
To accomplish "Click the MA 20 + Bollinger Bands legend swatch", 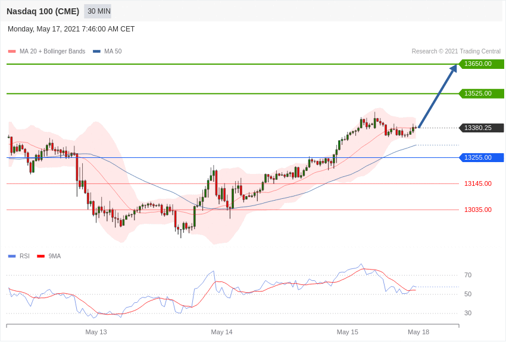I will pyautogui.click(x=12, y=51).
